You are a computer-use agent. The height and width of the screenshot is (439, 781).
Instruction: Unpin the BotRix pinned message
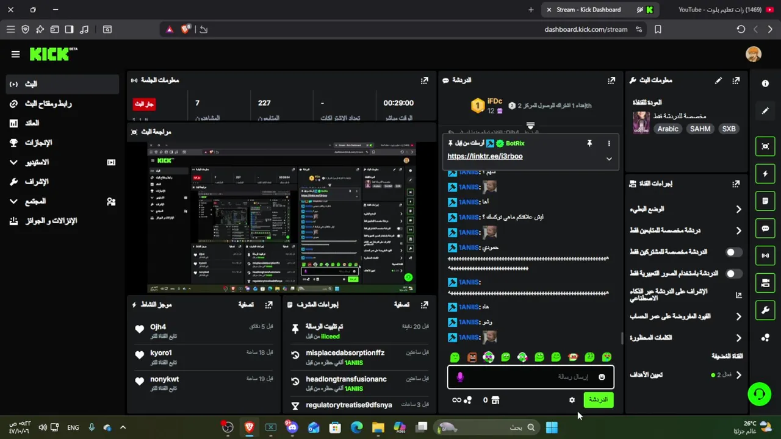pos(589,143)
